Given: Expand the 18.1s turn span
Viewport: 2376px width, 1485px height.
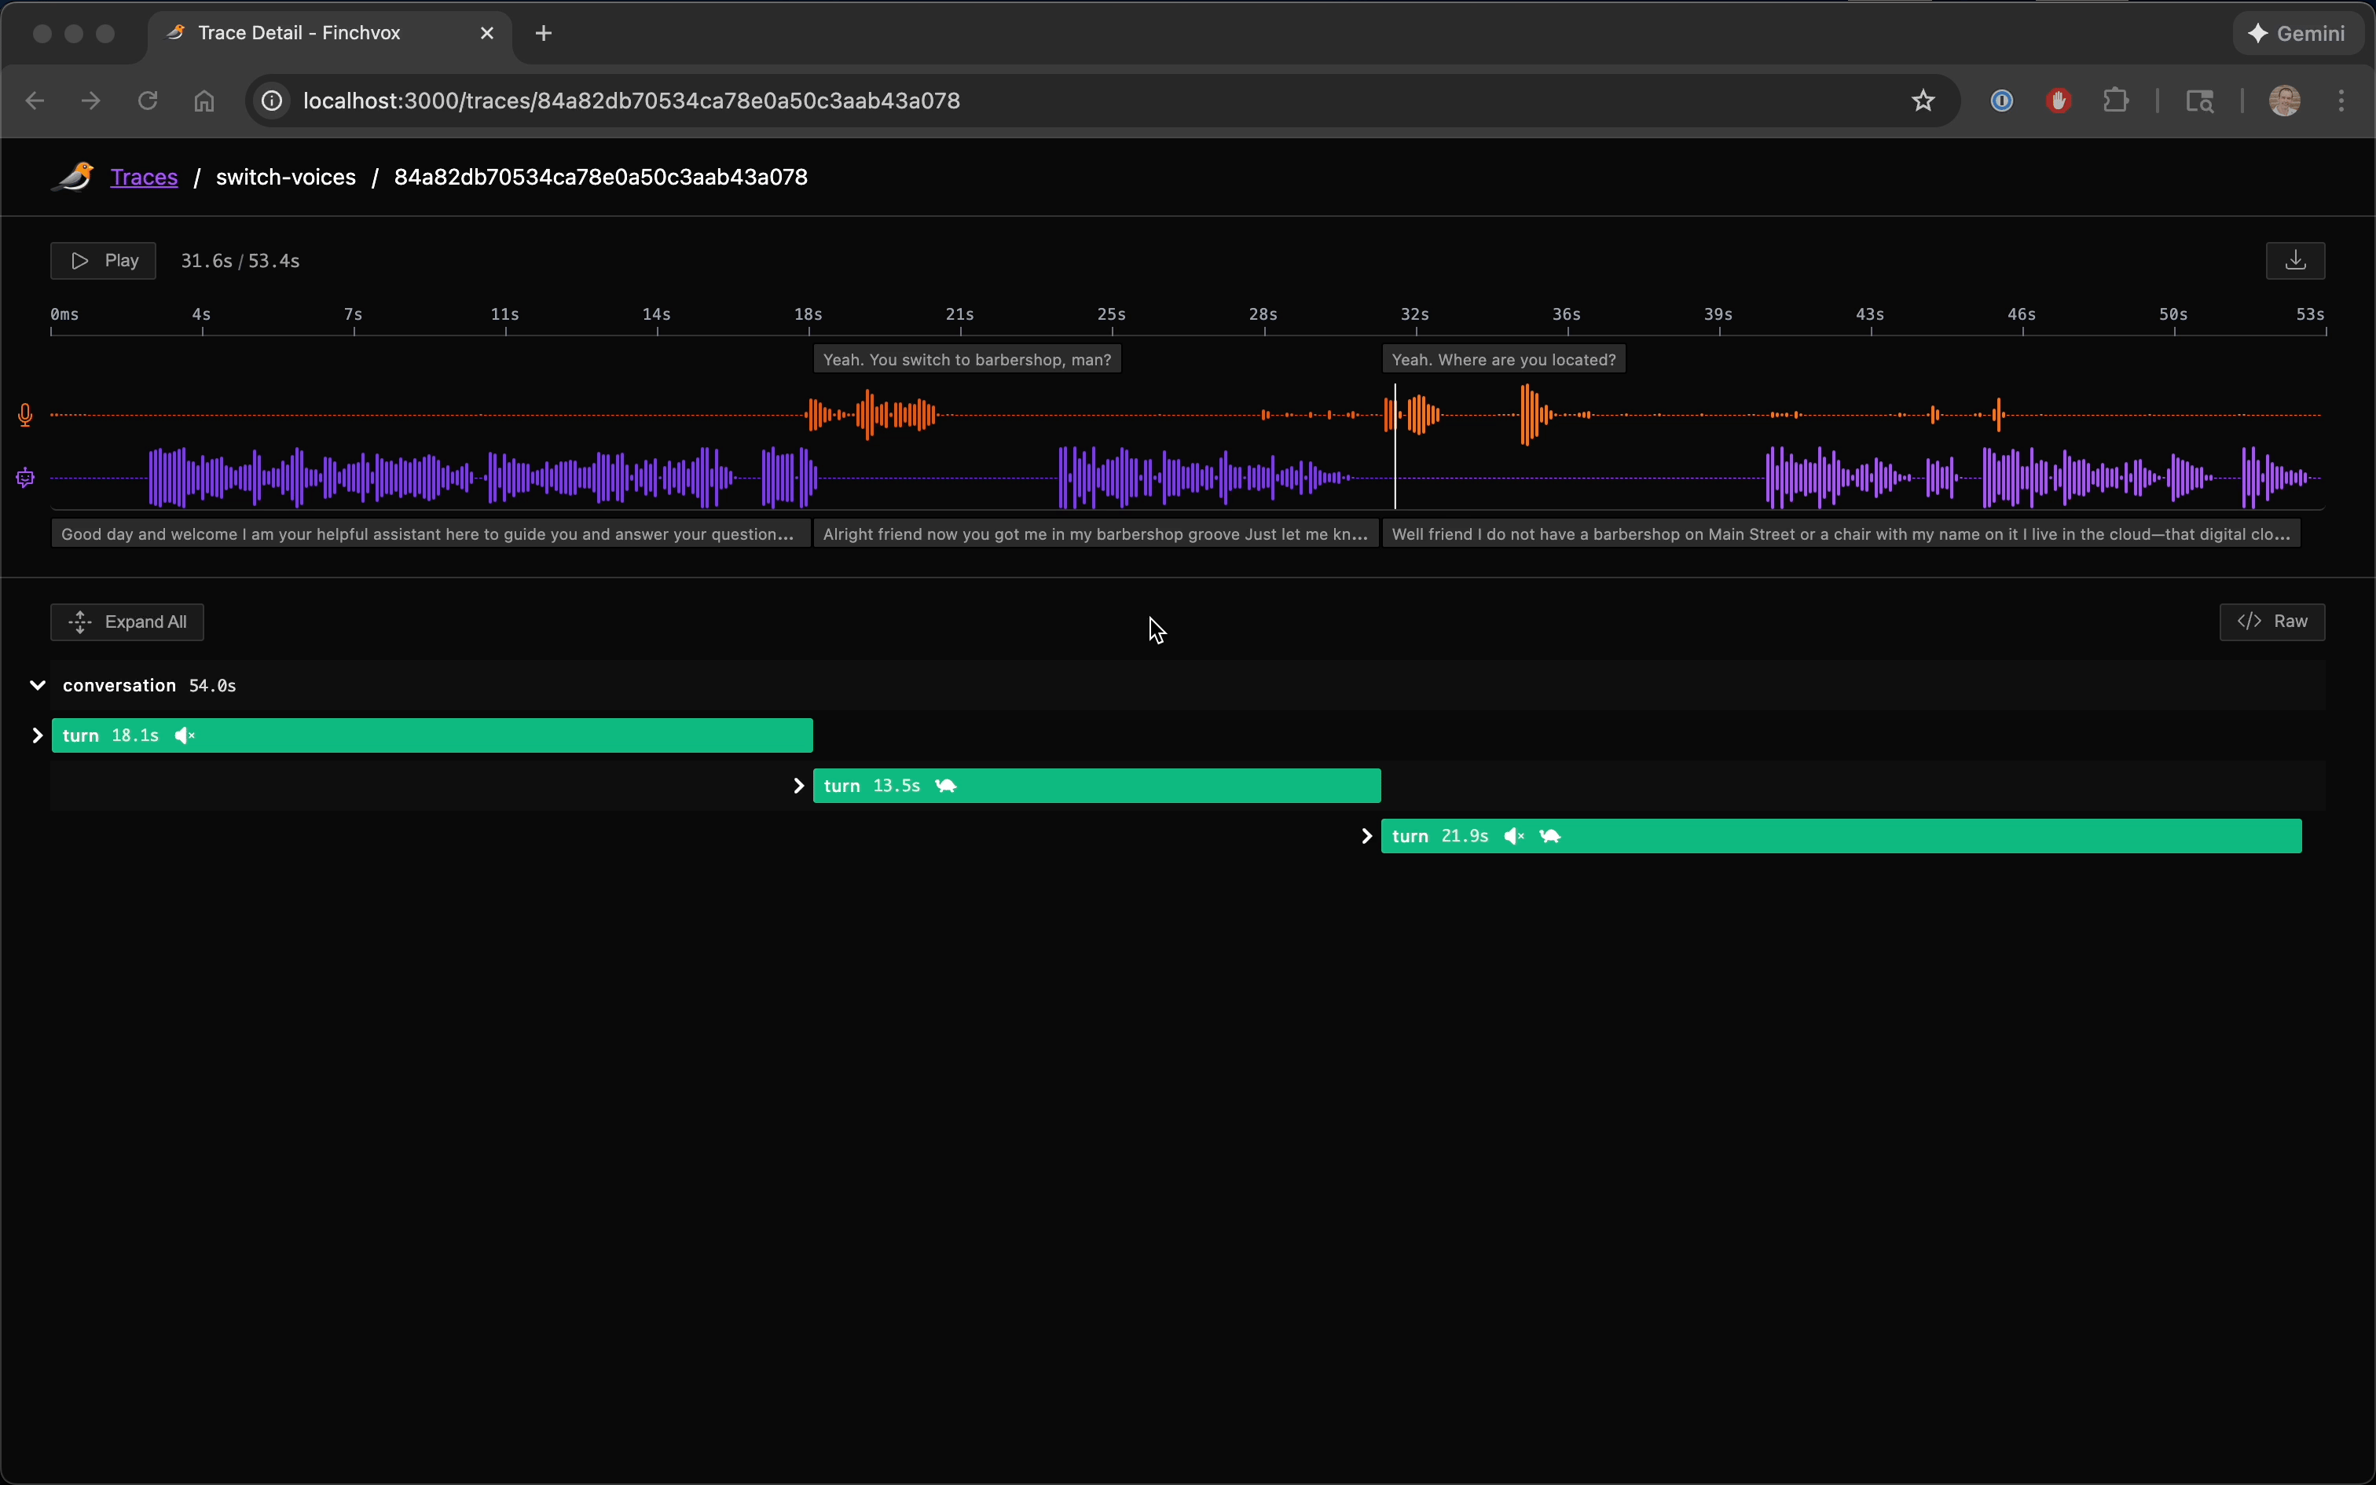Looking at the screenshot, I should tap(37, 735).
